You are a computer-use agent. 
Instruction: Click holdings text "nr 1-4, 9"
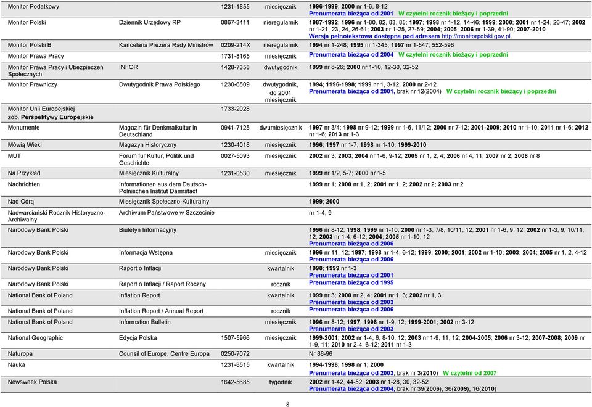click(x=320, y=213)
